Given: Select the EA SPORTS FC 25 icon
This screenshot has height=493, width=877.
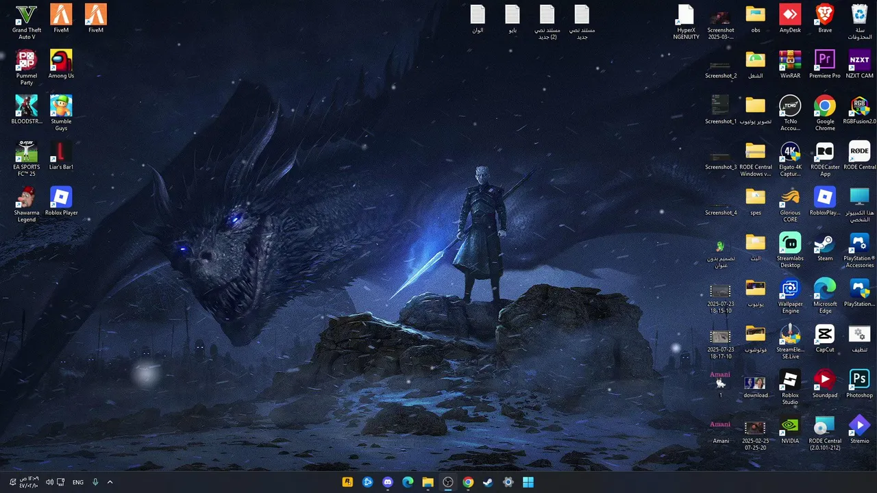Looking at the screenshot, I should coord(27,158).
